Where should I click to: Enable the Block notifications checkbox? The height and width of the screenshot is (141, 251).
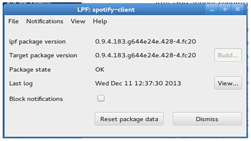click(x=101, y=98)
